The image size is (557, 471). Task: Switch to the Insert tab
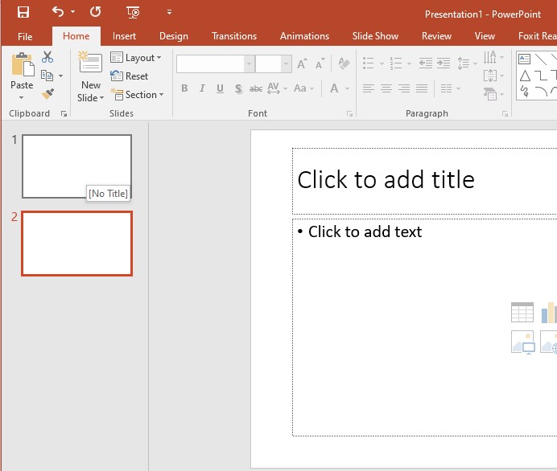tap(124, 36)
